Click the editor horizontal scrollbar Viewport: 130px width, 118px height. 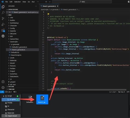click(87, 90)
